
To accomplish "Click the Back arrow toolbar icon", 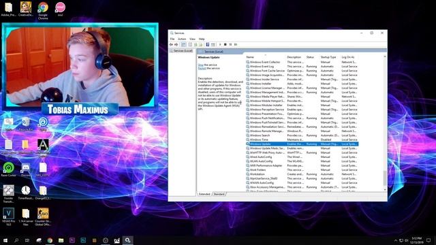I will click(171, 44).
